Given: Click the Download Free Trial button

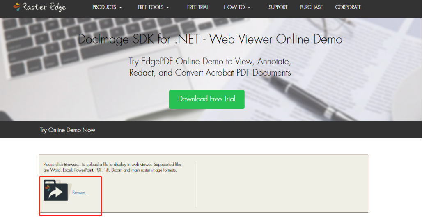Looking at the screenshot, I should click(207, 99).
